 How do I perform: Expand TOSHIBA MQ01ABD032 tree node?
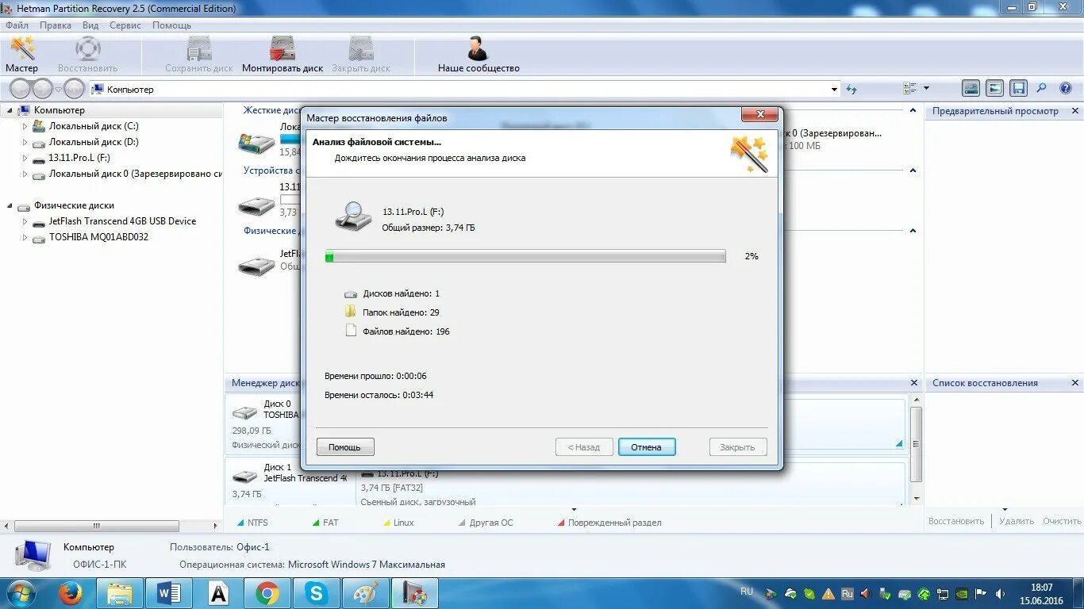[x=25, y=237]
